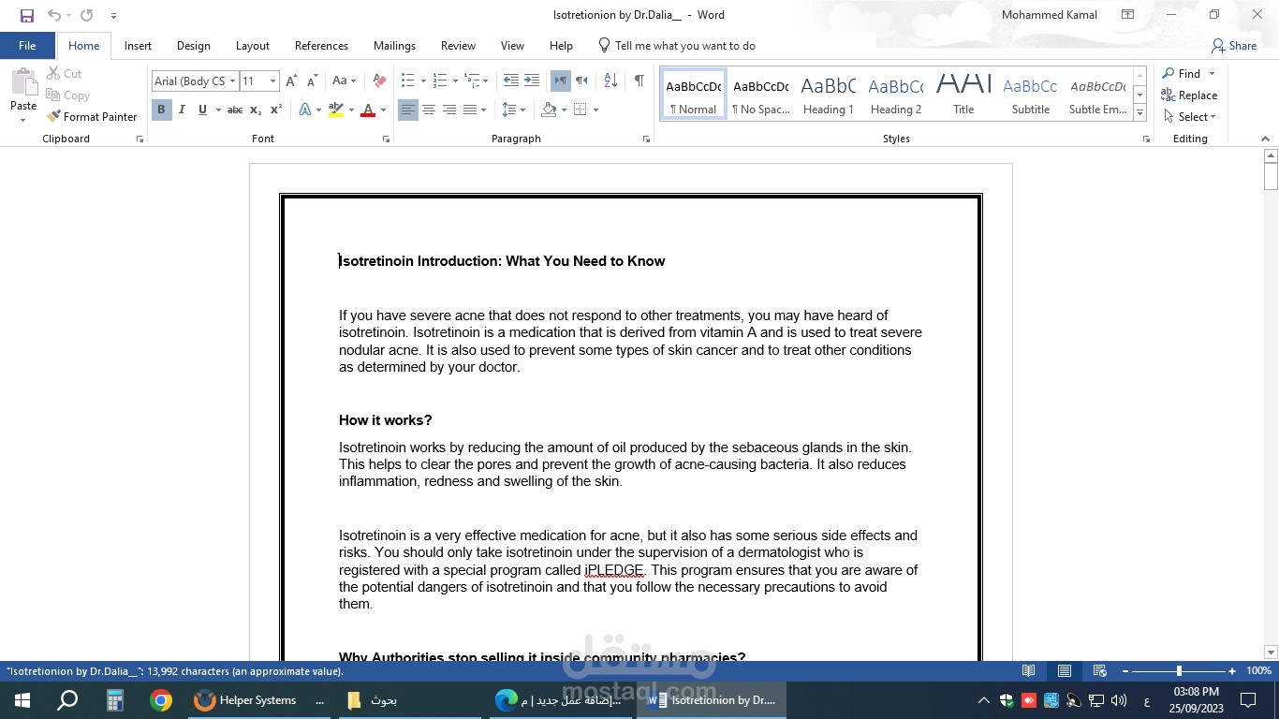Open the Line Spacing dropdown
The image size is (1279, 719).
[512, 110]
